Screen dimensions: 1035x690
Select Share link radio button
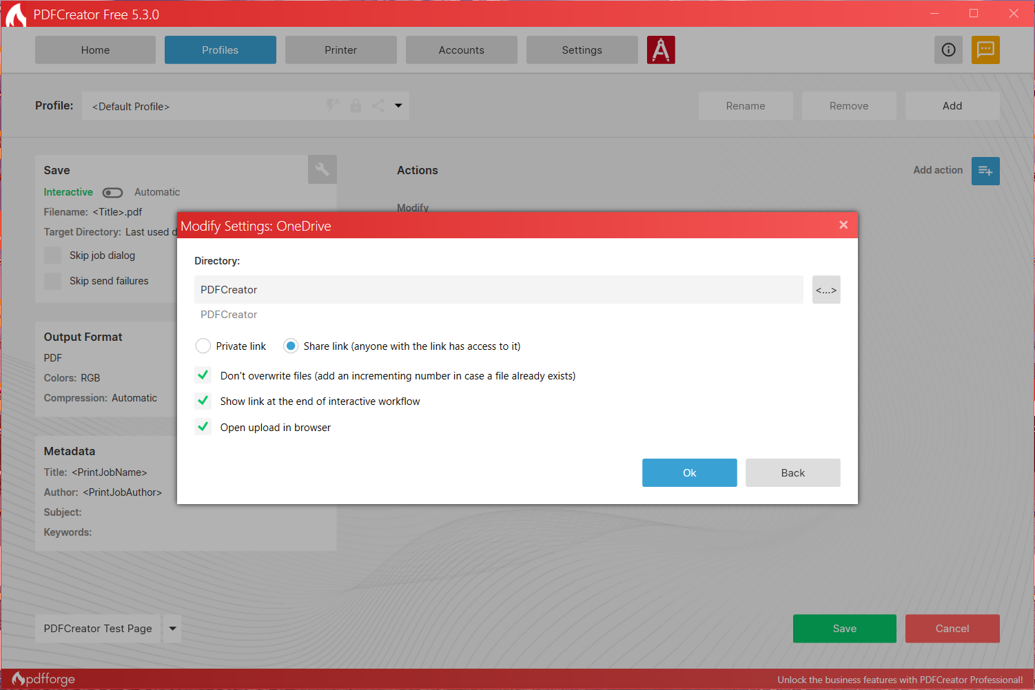[x=291, y=346]
